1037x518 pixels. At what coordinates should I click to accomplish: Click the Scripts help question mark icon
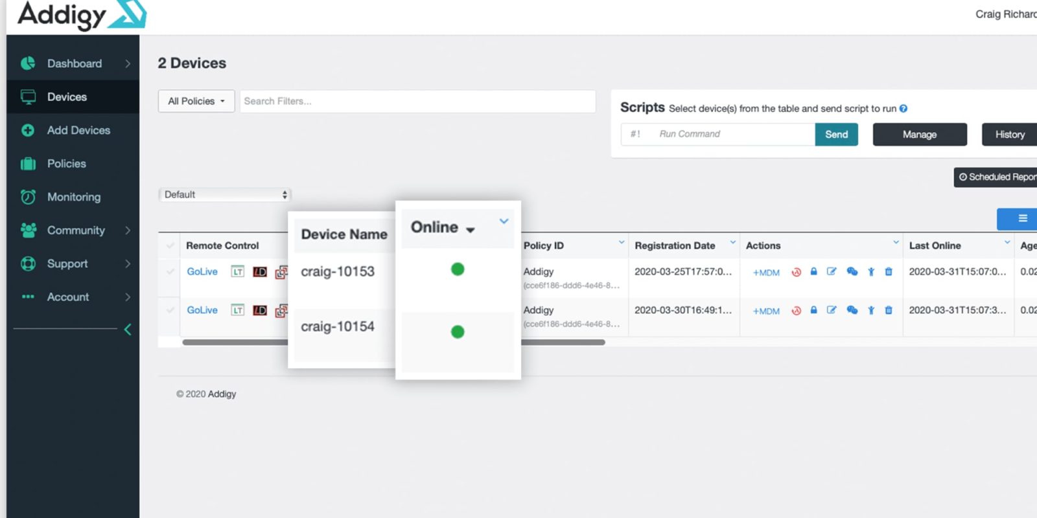903,109
